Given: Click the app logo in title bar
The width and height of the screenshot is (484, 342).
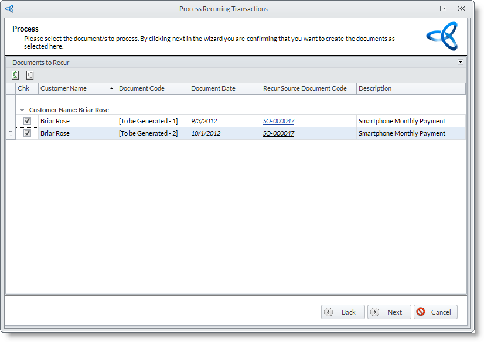Looking at the screenshot, I should tap(9, 9).
